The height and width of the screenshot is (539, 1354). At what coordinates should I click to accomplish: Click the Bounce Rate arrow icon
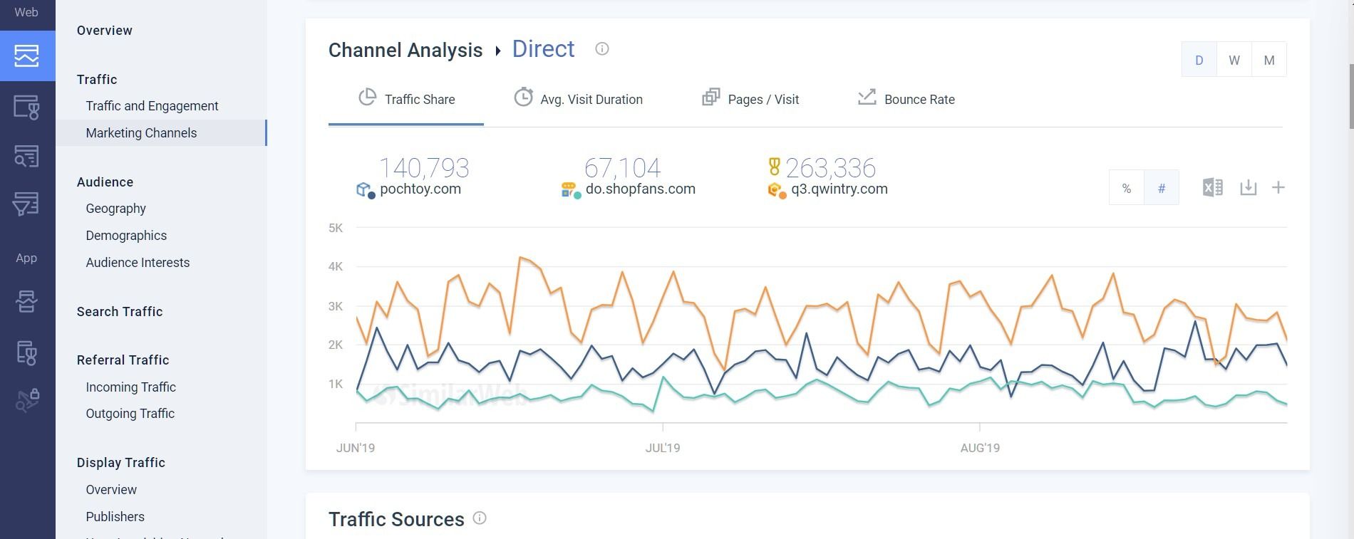[x=867, y=98]
